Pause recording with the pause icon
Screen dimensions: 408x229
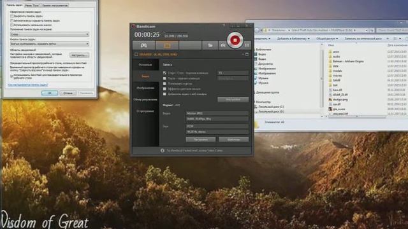247,45
